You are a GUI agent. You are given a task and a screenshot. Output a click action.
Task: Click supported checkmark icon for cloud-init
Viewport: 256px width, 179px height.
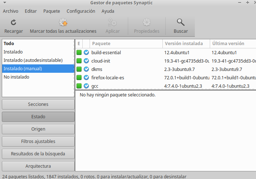coord(86,61)
